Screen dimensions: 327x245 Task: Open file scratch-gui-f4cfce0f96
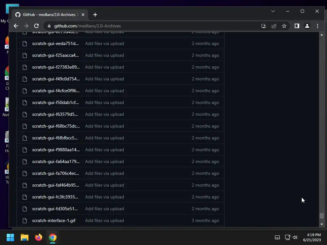pyautogui.click(x=56, y=91)
